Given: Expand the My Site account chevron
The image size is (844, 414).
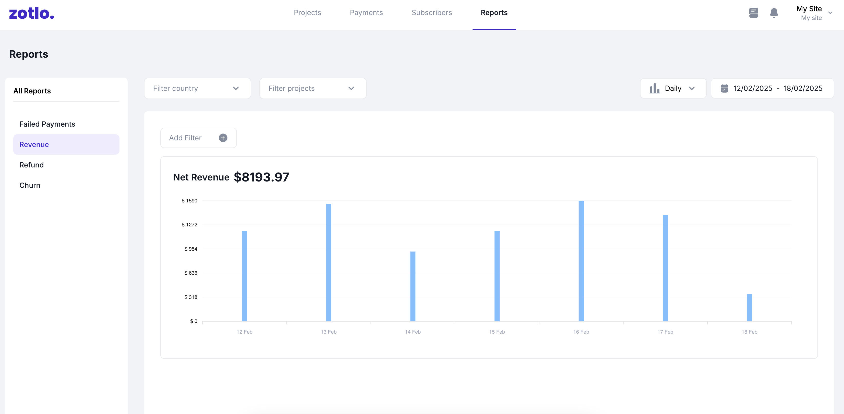Looking at the screenshot, I should [830, 13].
